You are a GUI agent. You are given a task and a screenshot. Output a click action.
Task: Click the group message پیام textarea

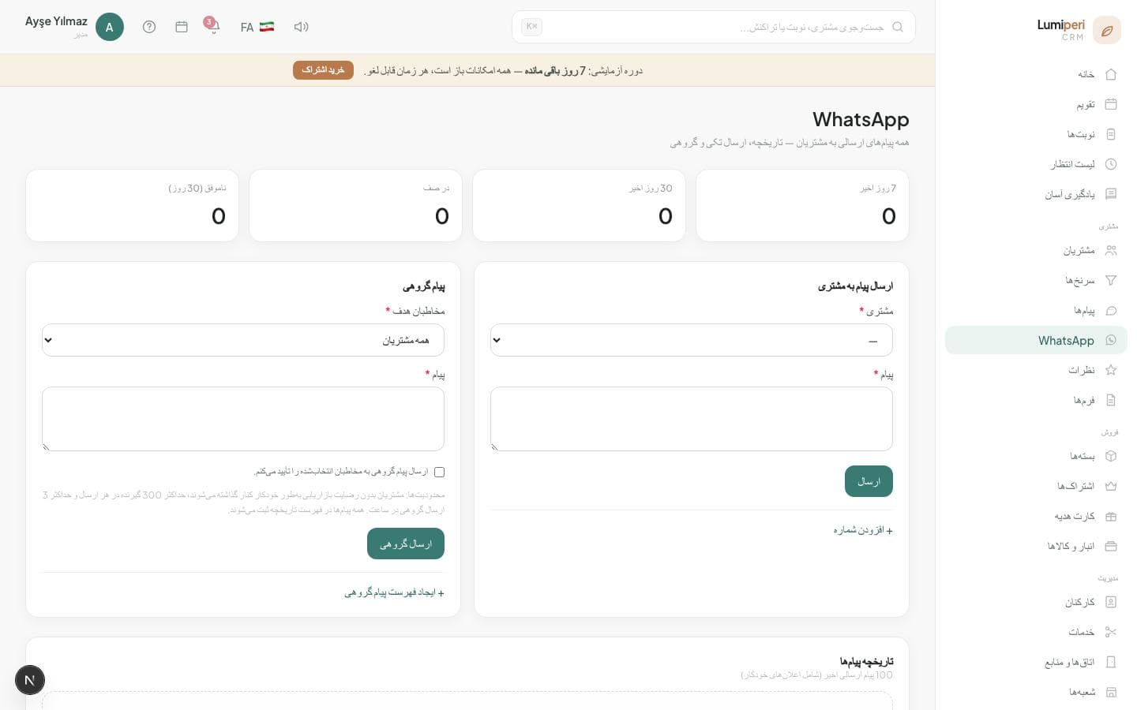tap(243, 419)
